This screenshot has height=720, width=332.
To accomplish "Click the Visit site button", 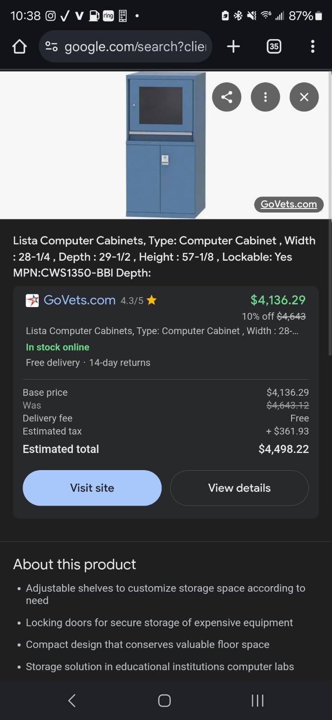I will click(x=92, y=488).
